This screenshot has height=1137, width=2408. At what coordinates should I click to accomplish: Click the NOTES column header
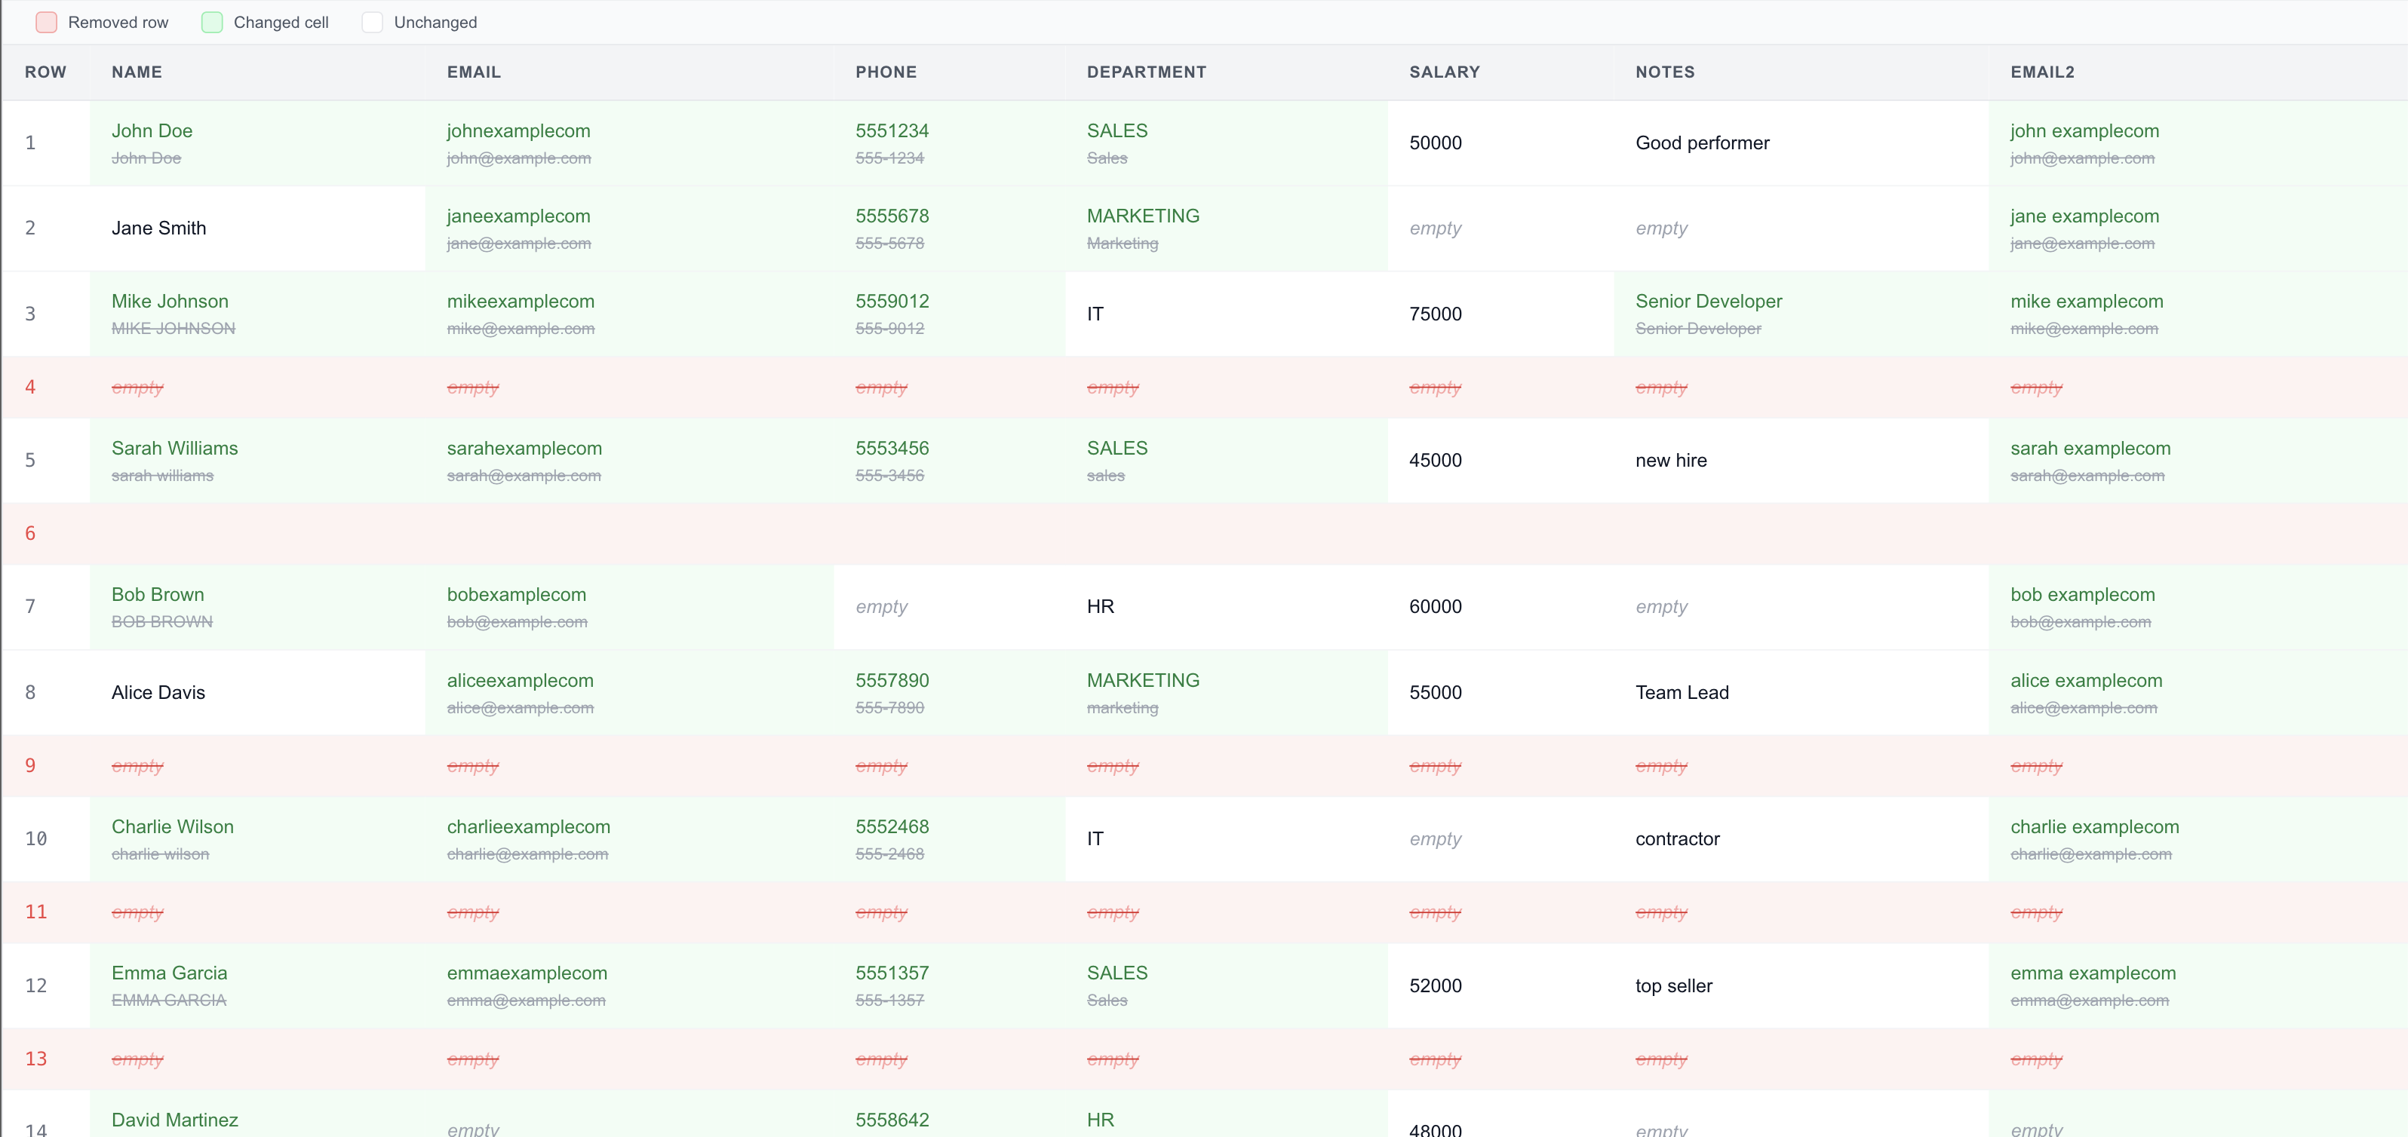pyautogui.click(x=1664, y=72)
